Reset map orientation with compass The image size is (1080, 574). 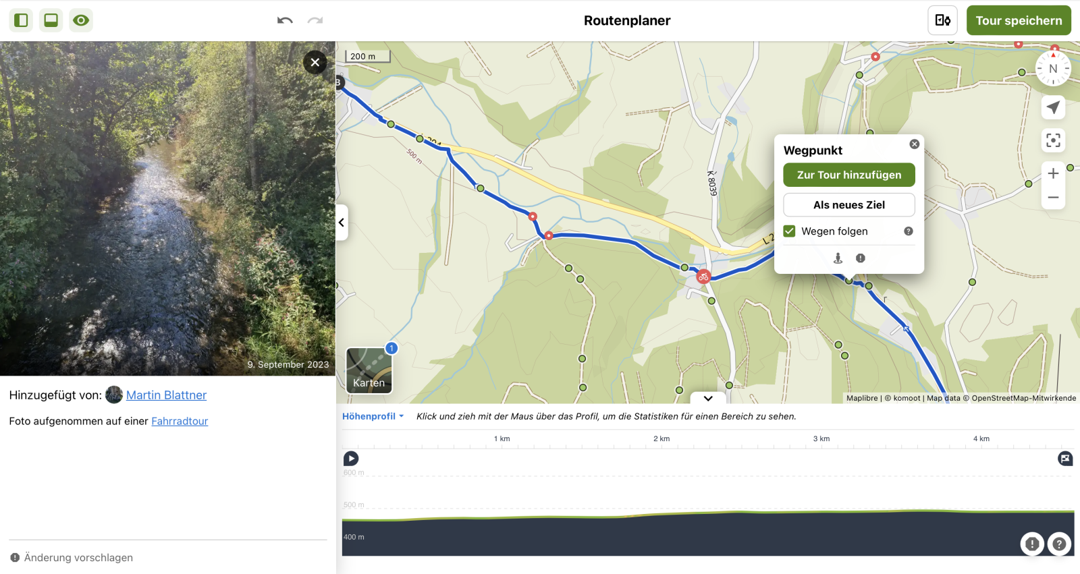(x=1053, y=69)
